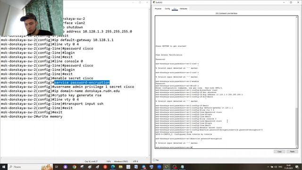Open Microsoft Word from the taskbar
This screenshot has height=170, width=302.
click(x=136, y=167)
